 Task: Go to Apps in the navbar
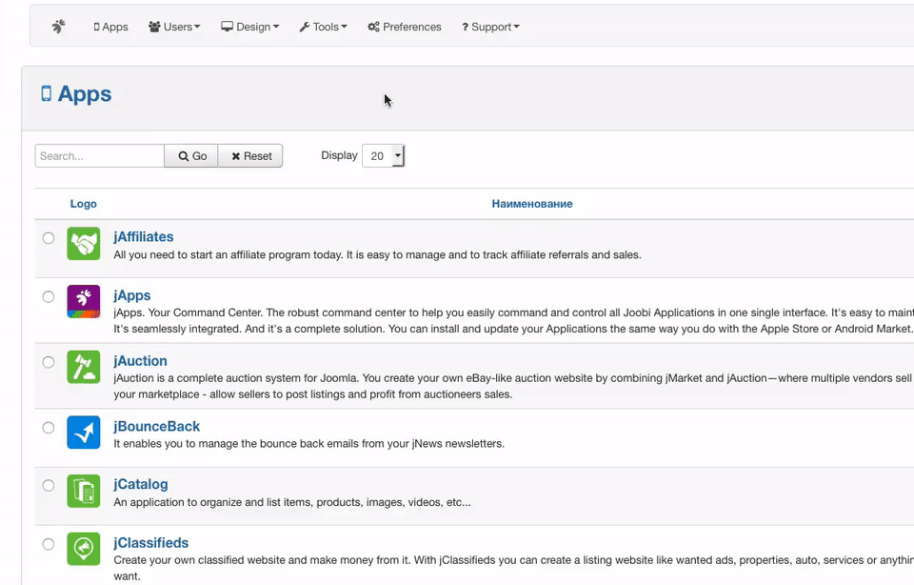[110, 27]
